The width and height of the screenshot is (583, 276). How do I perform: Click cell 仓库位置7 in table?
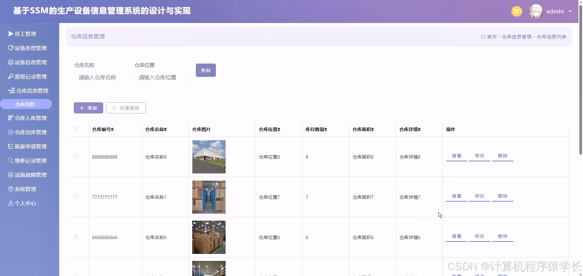(269, 197)
